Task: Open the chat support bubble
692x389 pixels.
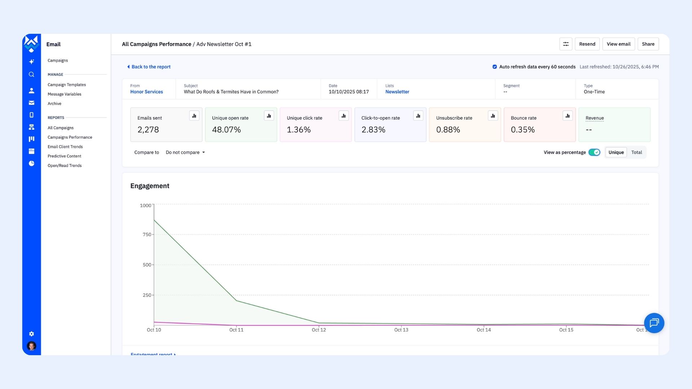Action: [x=654, y=323]
